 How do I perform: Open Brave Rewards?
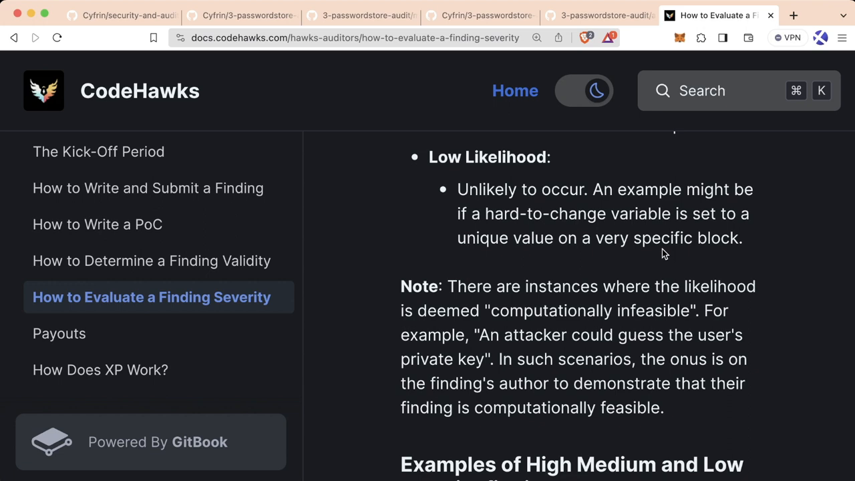608,37
